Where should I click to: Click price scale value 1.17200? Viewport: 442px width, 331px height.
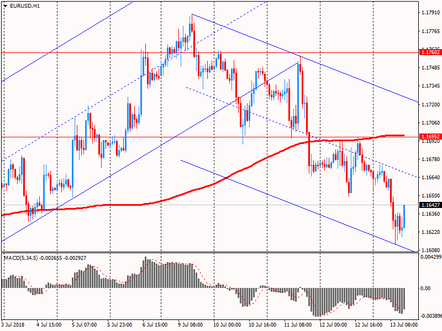pos(431,104)
